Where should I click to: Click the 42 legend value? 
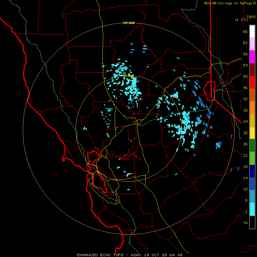245,99
